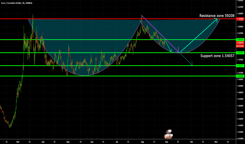Click the green 1.54057 price axis label
Viewport: 245px width, 144px height.
240,53
